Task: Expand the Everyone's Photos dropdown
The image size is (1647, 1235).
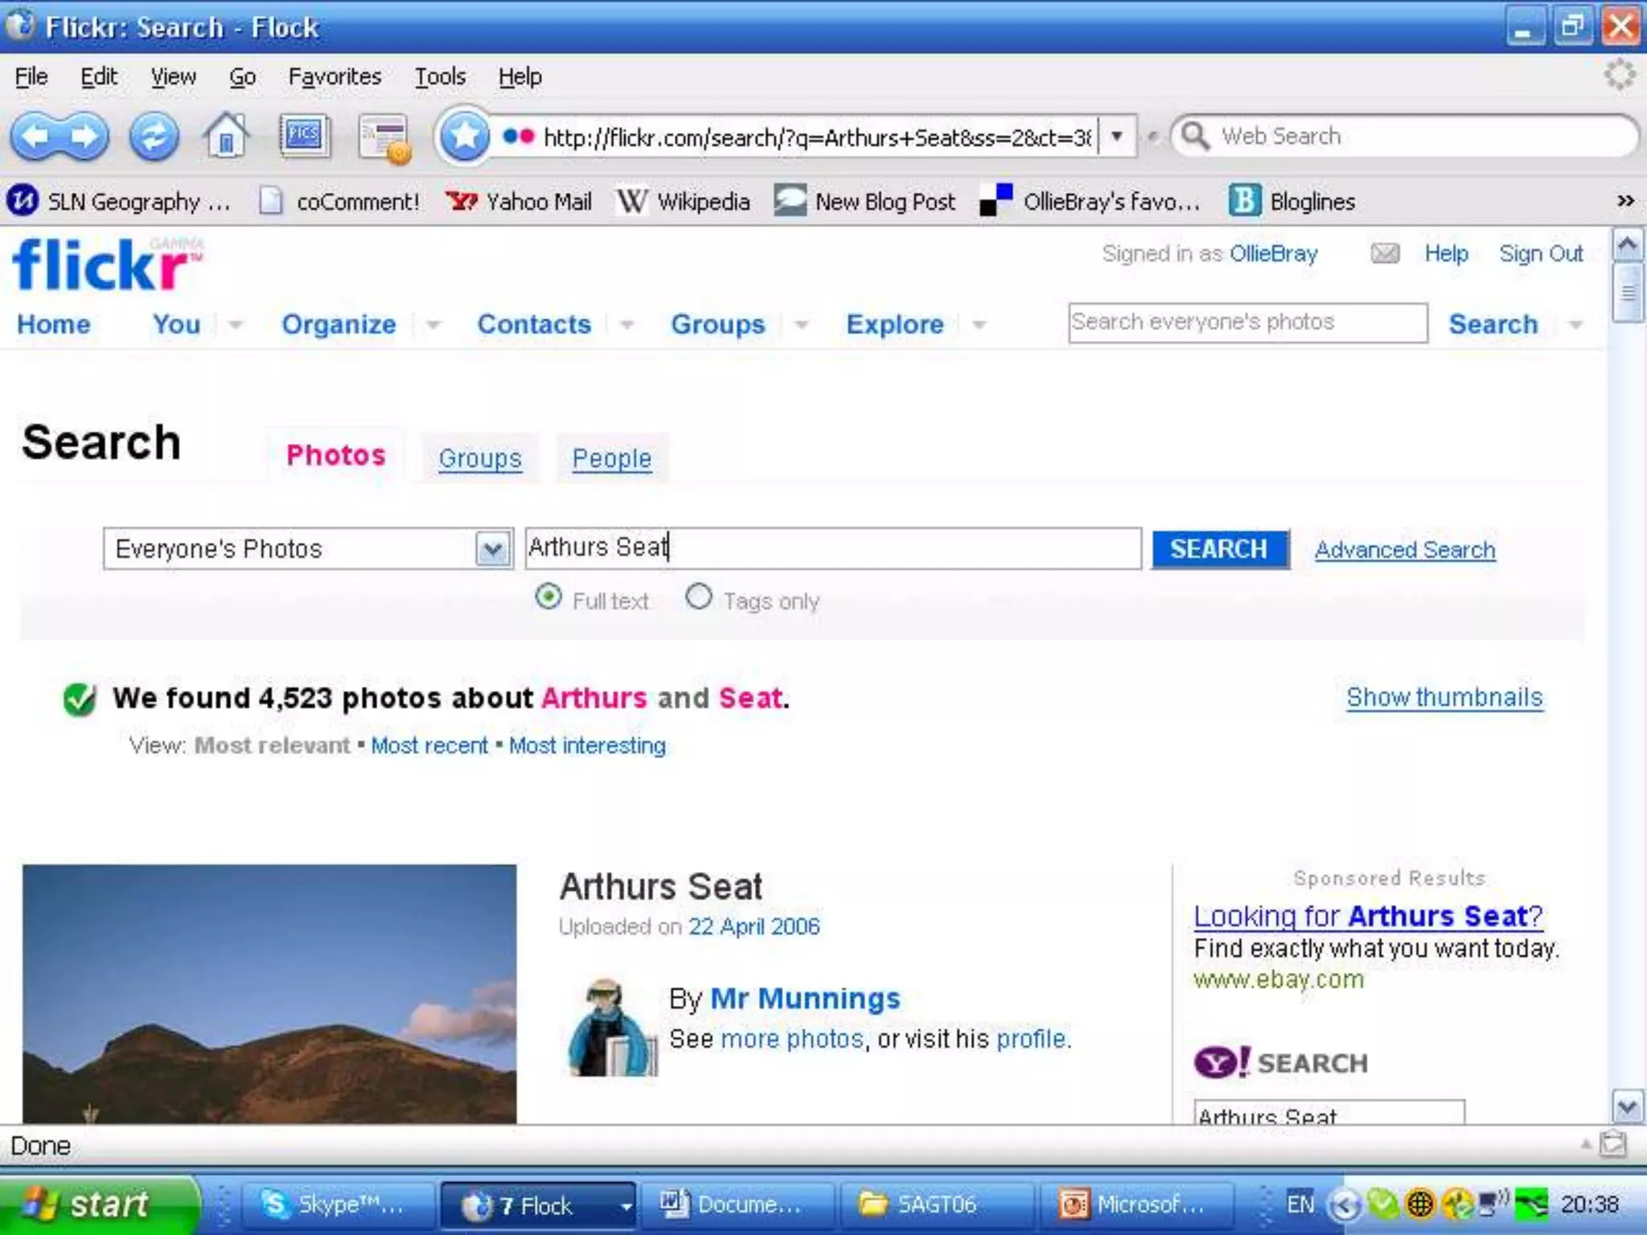Action: tap(493, 549)
